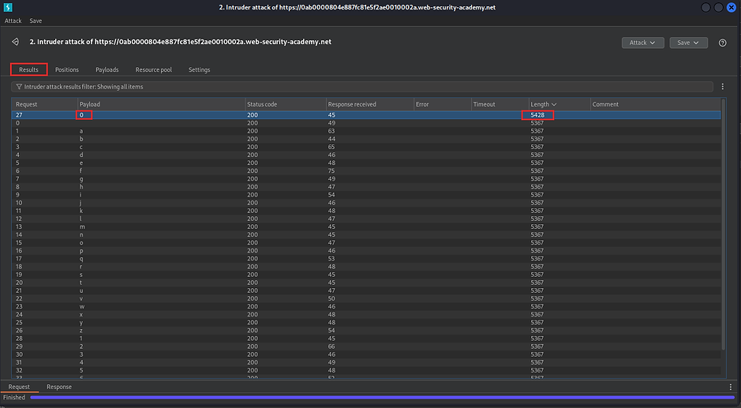Screen dimensions: 741x408
Task: Select the row with payload z
Action: 366,331
